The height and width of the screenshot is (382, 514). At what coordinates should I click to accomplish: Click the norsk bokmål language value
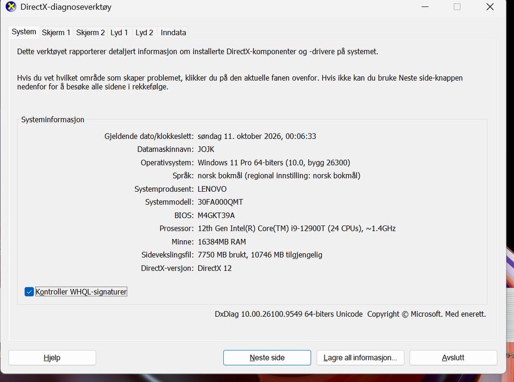click(279, 176)
